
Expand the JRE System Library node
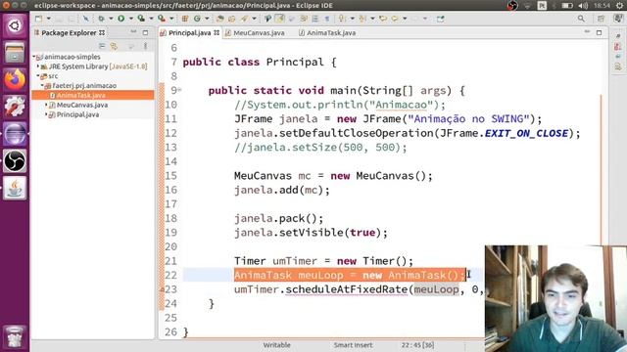point(38,66)
